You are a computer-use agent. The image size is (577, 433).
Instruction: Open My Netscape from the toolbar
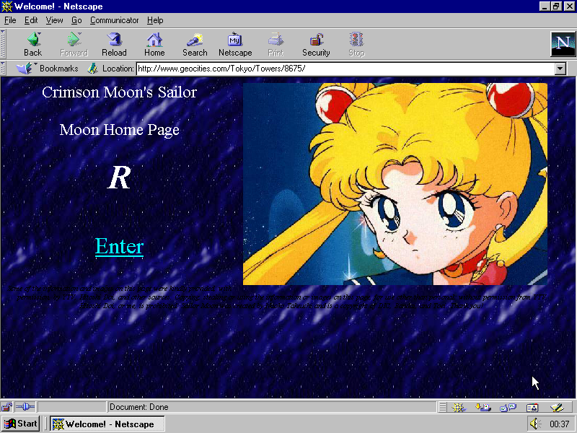(x=235, y=44)
